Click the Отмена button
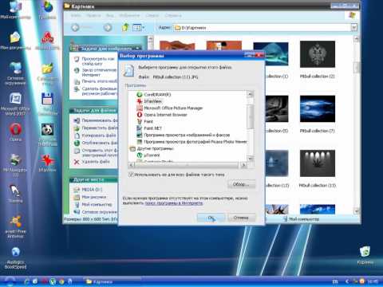This screenshot has height=287, width=383. 241,218
